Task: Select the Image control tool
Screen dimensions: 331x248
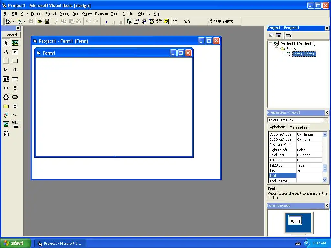Action: [6, 124]
